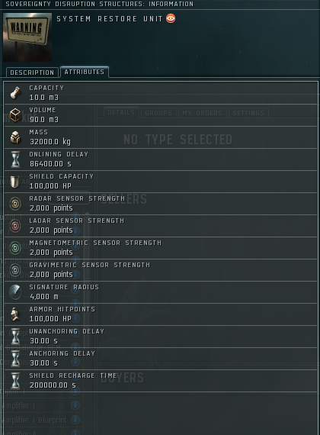
Task: Open the System Restore Unit warning thumbnail
Action: click(x=27, y=37)
